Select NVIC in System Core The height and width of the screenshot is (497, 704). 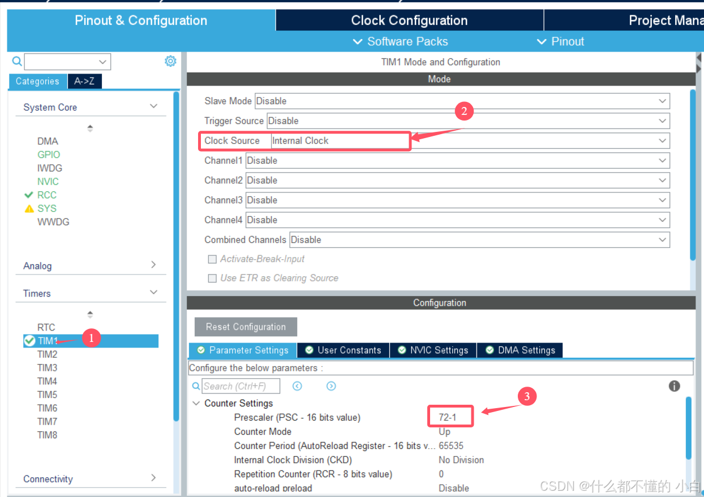click(48, 182)
